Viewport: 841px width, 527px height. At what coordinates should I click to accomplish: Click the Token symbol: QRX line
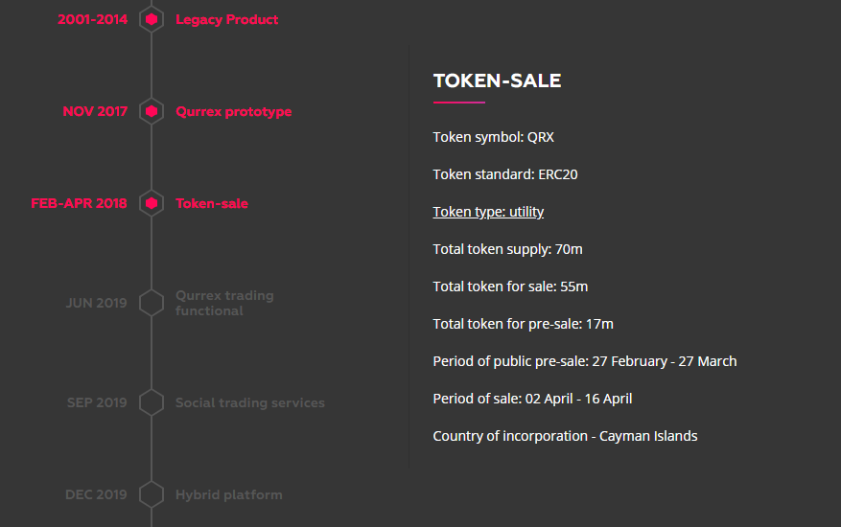[494, 137]
